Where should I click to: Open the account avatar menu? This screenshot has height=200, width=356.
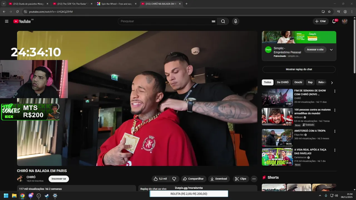point(345,21)
